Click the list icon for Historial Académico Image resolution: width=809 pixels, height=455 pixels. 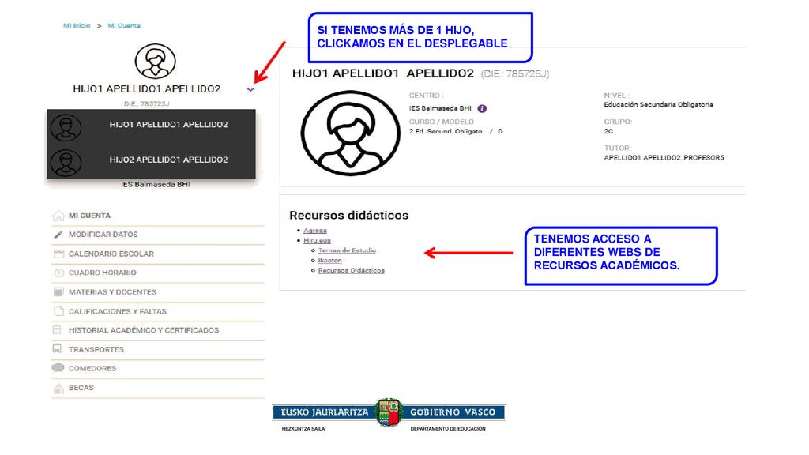pos(57,330)
